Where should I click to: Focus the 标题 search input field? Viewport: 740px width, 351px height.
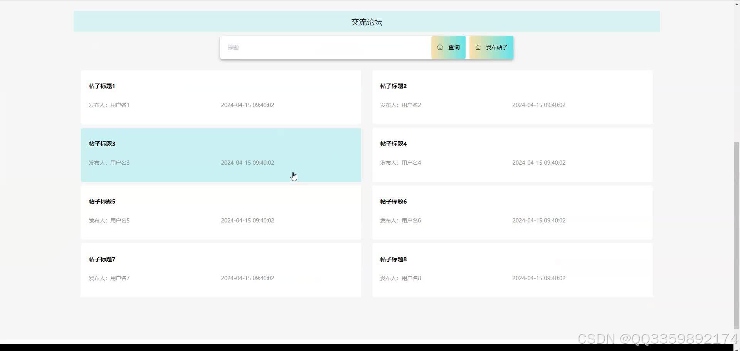(x=326, y=47)
